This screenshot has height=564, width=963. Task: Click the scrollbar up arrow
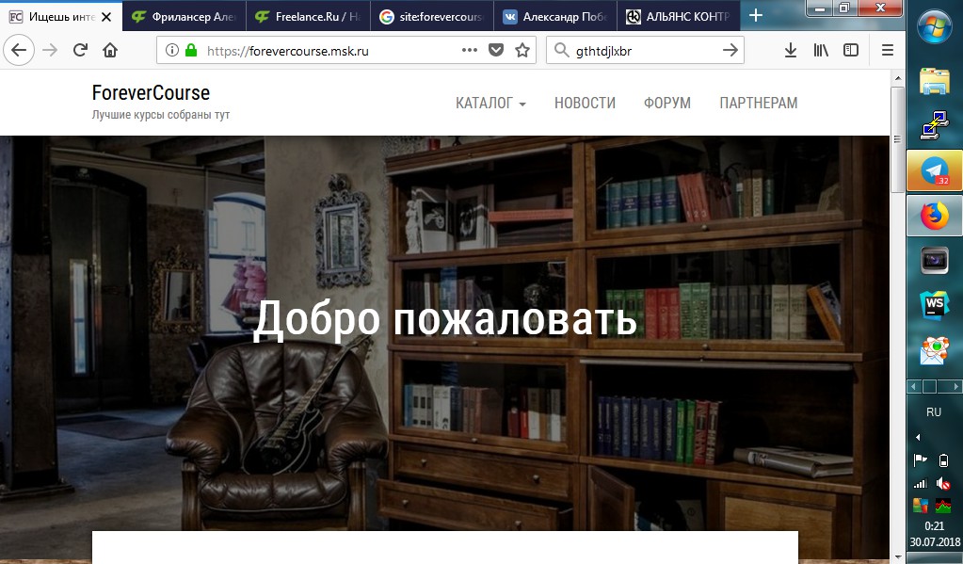897,78
